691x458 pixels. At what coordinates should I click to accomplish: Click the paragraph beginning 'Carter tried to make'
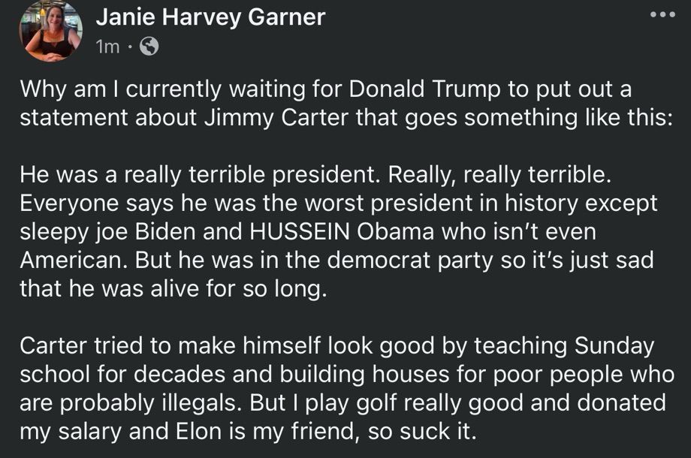[347, 389]
